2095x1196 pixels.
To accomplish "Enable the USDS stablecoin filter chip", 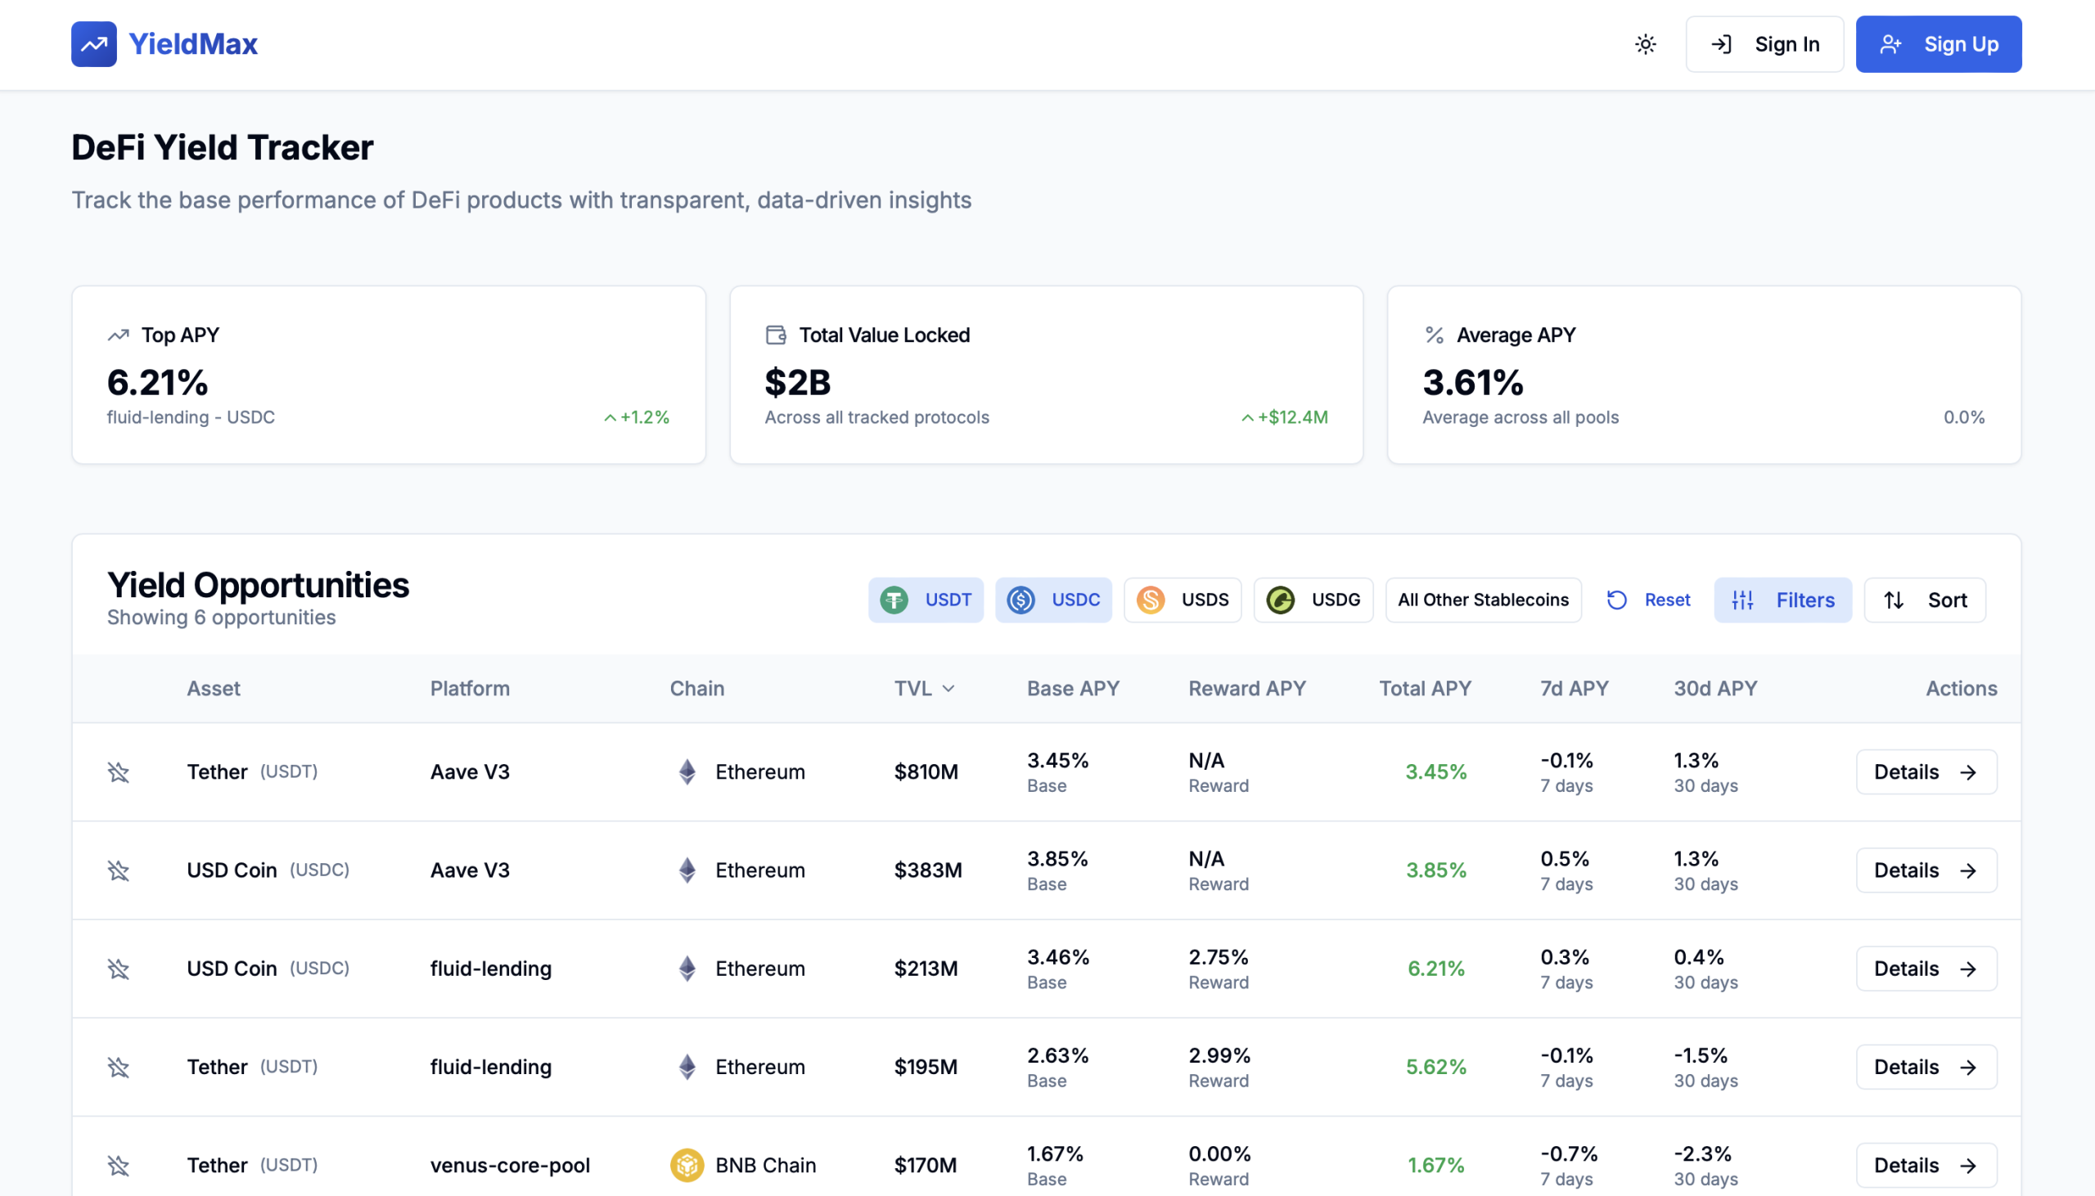I will [1182, 600].
